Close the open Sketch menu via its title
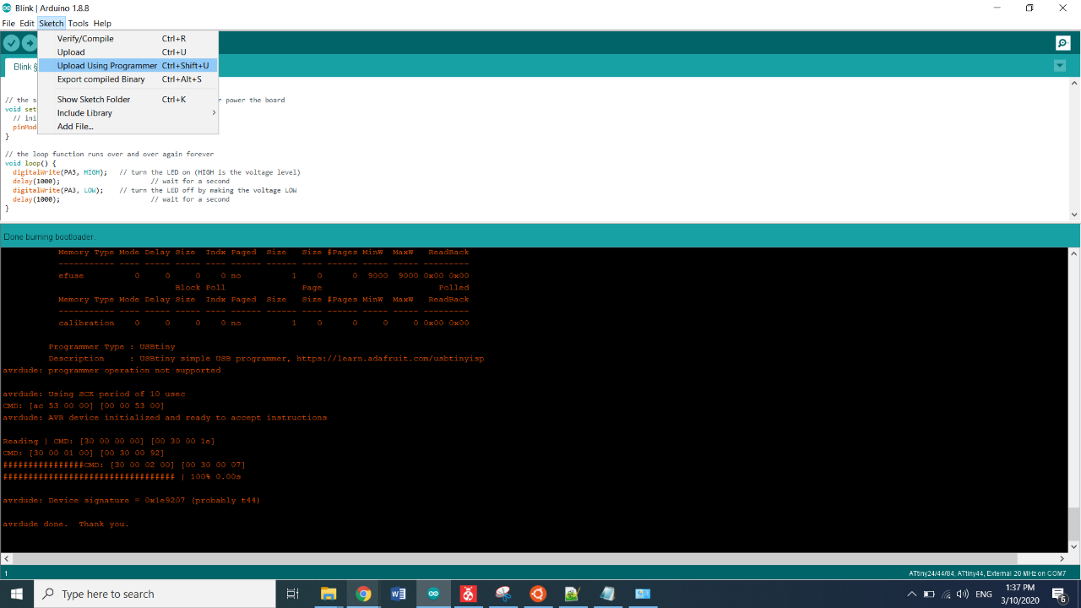This screenshot has width=1081, height=608. tap(52, 24)
